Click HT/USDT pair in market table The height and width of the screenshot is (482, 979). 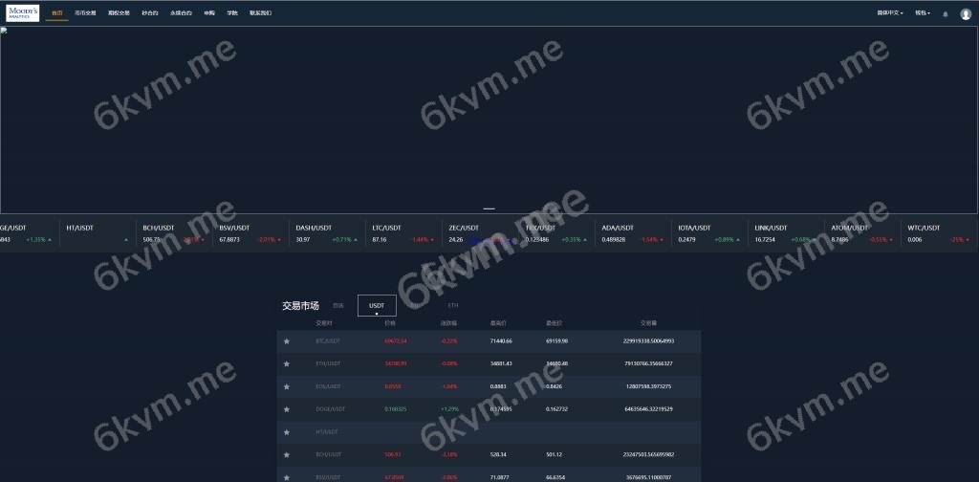327,432
